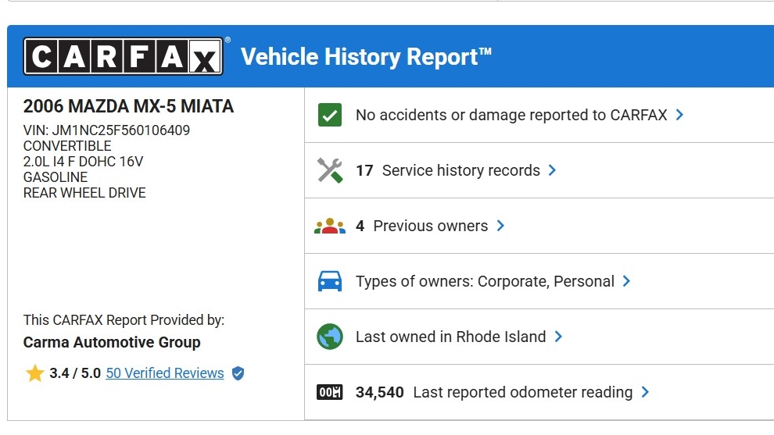Screen dimensions: 774x435
Task: Click the blue verified shield badge
Action: (238, 373)
